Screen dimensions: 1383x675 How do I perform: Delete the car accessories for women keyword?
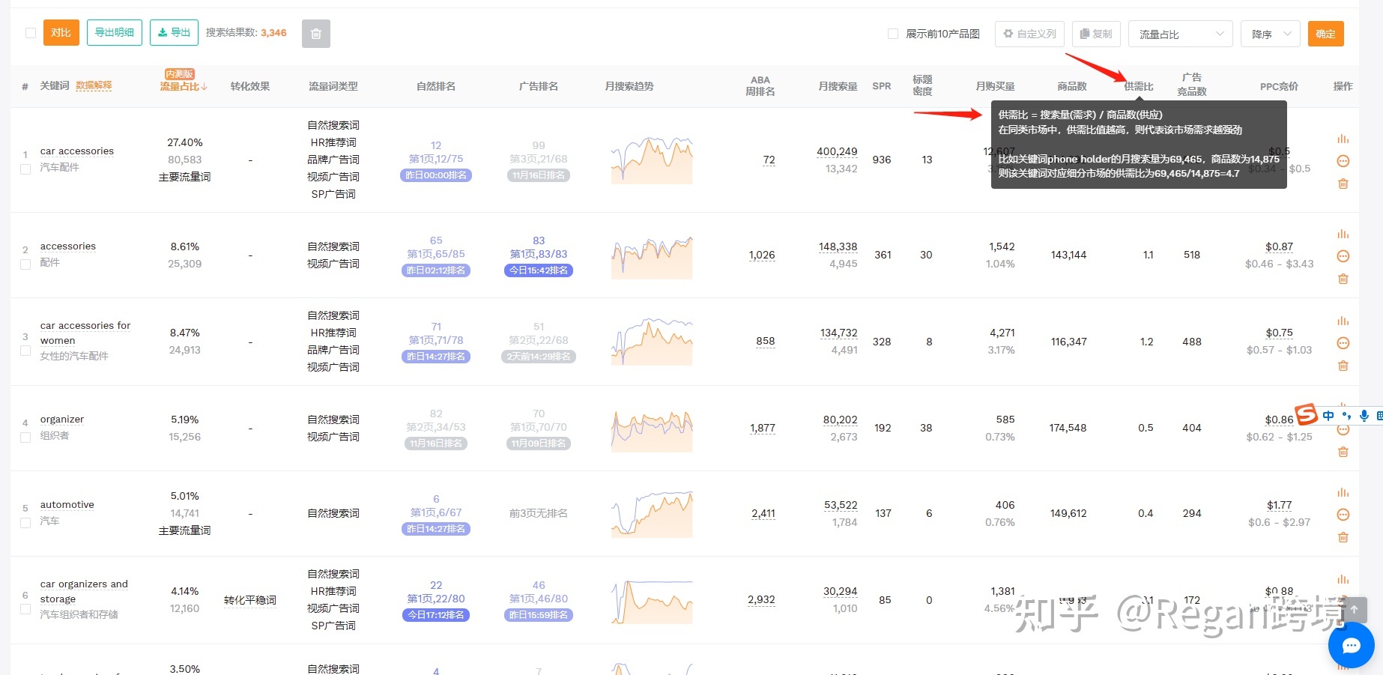(1343, 366)
